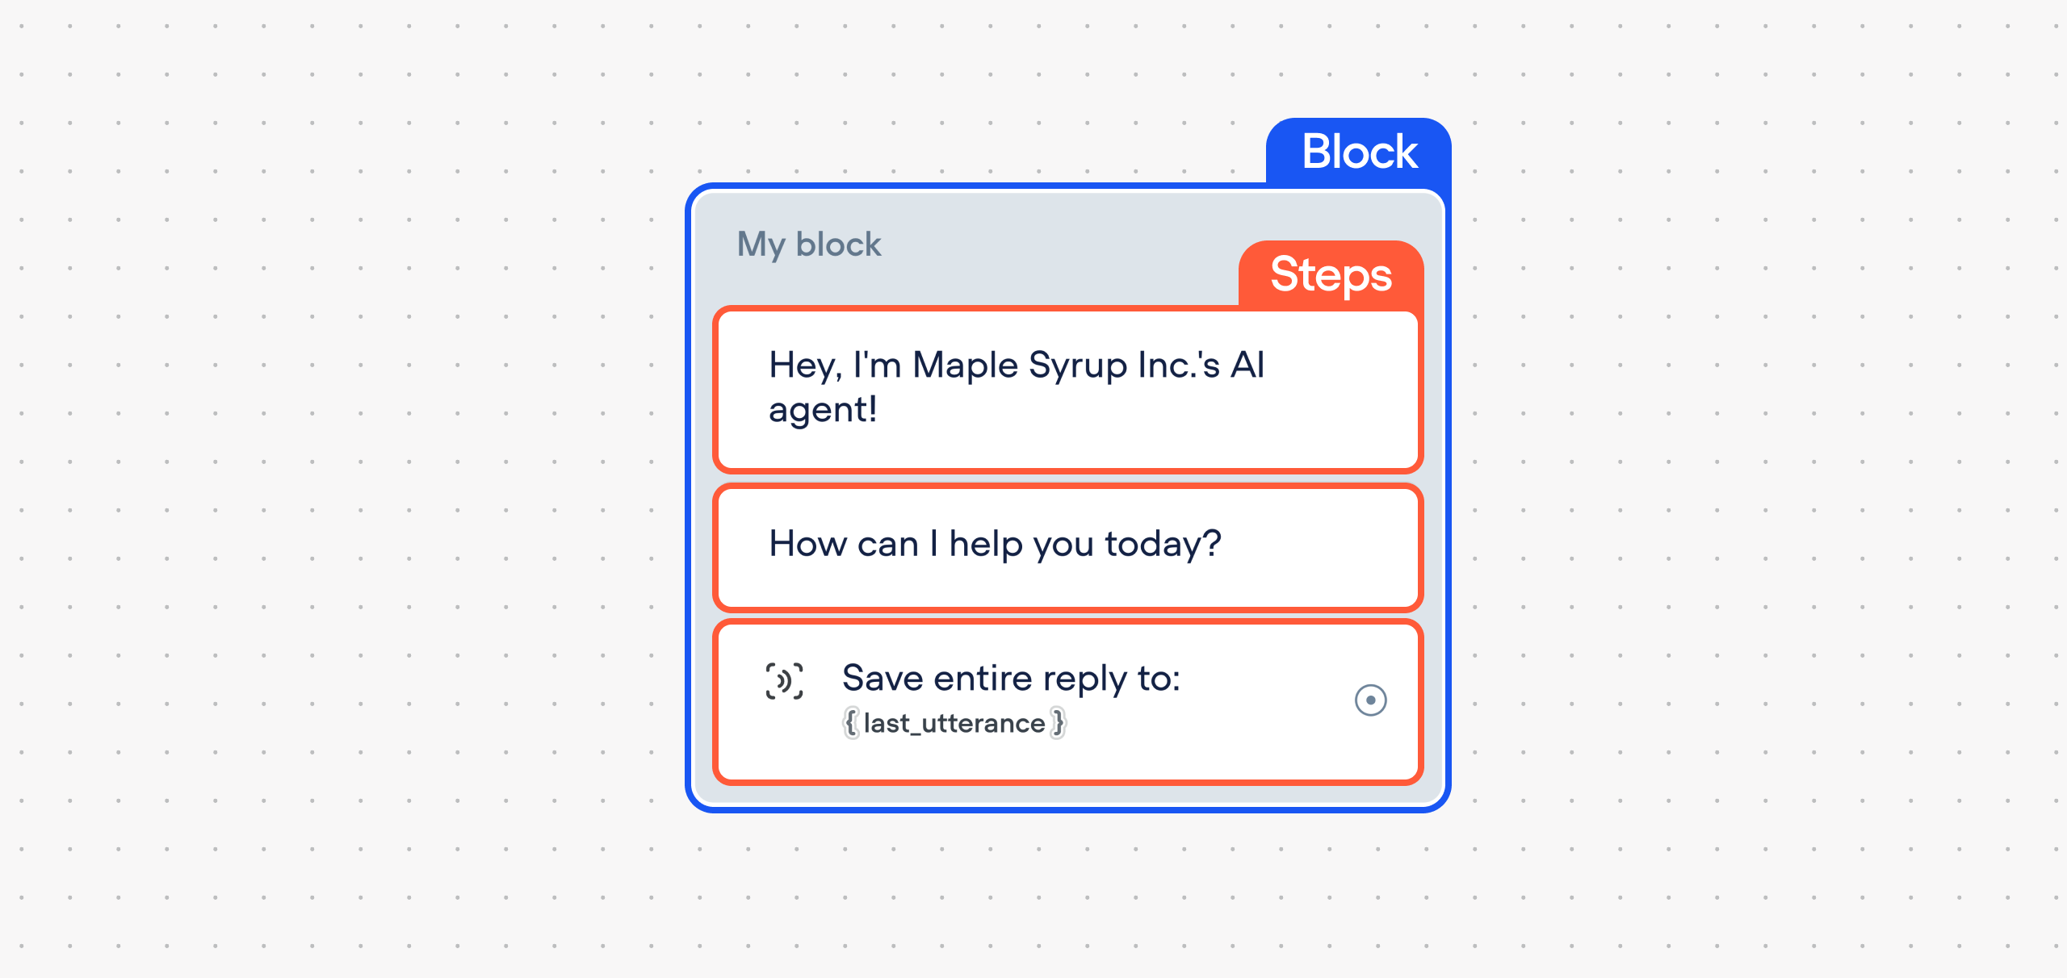Screen dimensions: 2067x978
Task: Click the last_utterance variable name
Action: point(954,723)
